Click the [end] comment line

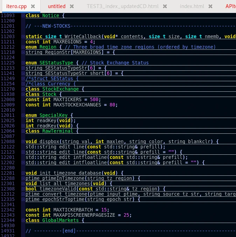(131, 231)
